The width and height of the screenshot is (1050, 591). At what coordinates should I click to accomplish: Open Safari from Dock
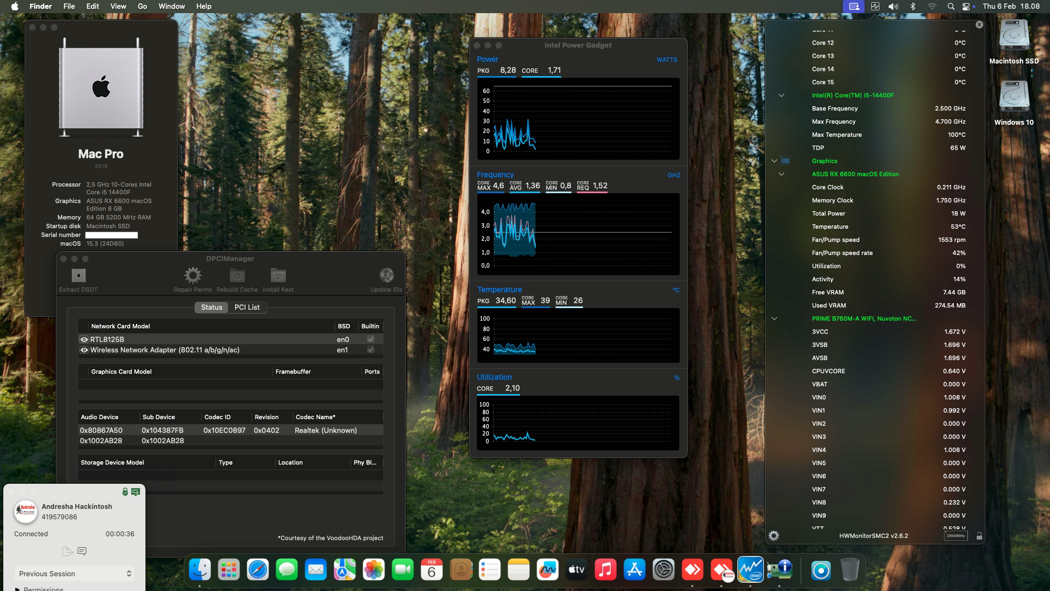coord(258,570)
